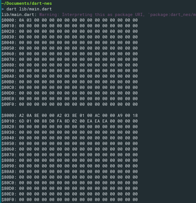
Task: Click byte D0 in the $8010 row
Action: [52, 121]
